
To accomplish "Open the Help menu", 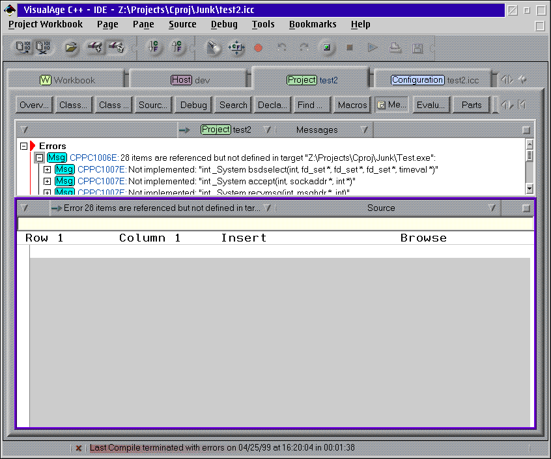I will point(361,24).
